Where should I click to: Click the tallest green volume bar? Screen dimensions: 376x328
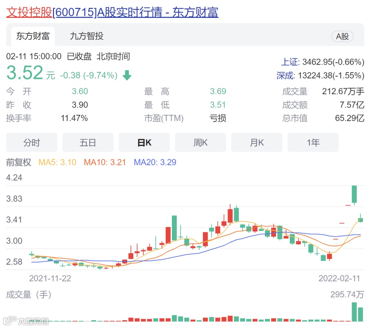(354, 312)
